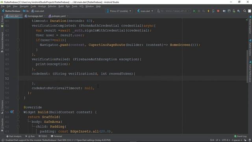Open the Primo G7 (mobile) device selector
Viewport: 252px width, 142px height.
coord(119,11)
